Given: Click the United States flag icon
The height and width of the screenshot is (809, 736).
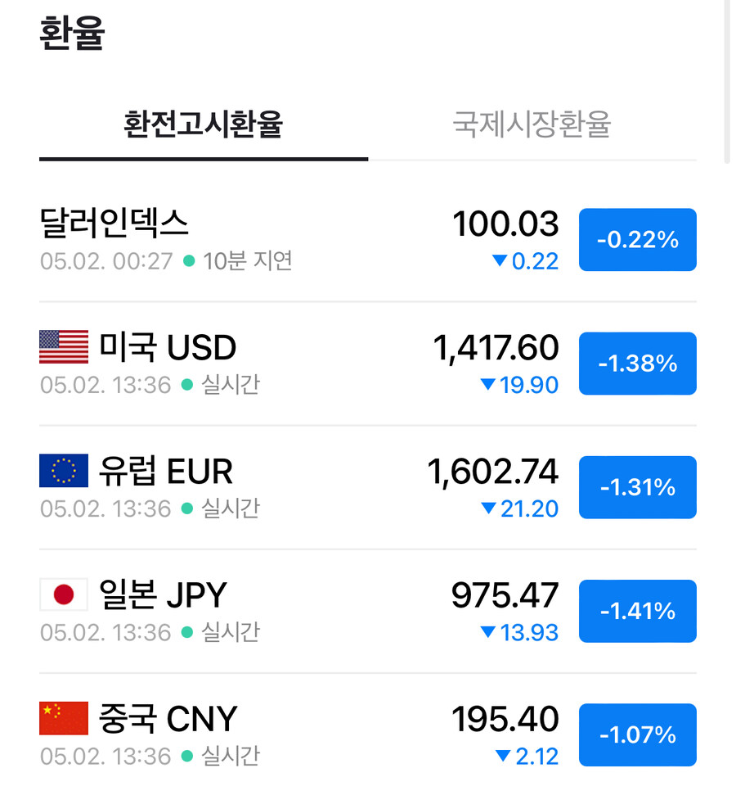Looking at the screenshot, I should pos(64,346).
